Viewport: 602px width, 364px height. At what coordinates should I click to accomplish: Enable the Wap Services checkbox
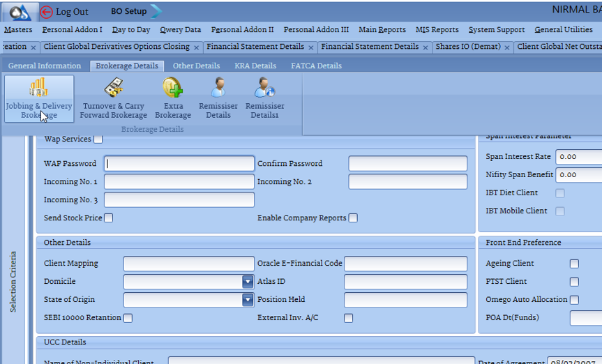(x=98, y=139)
